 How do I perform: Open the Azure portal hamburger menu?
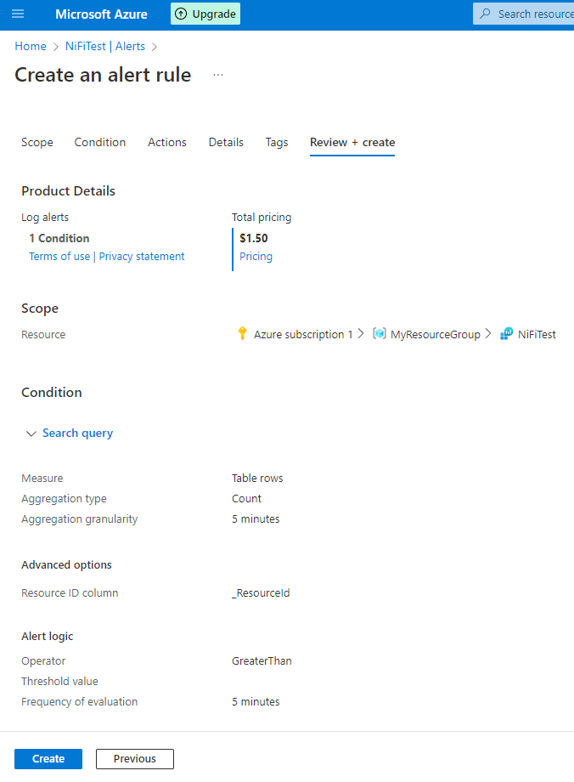pyautogui.click(x=18, y=14)
